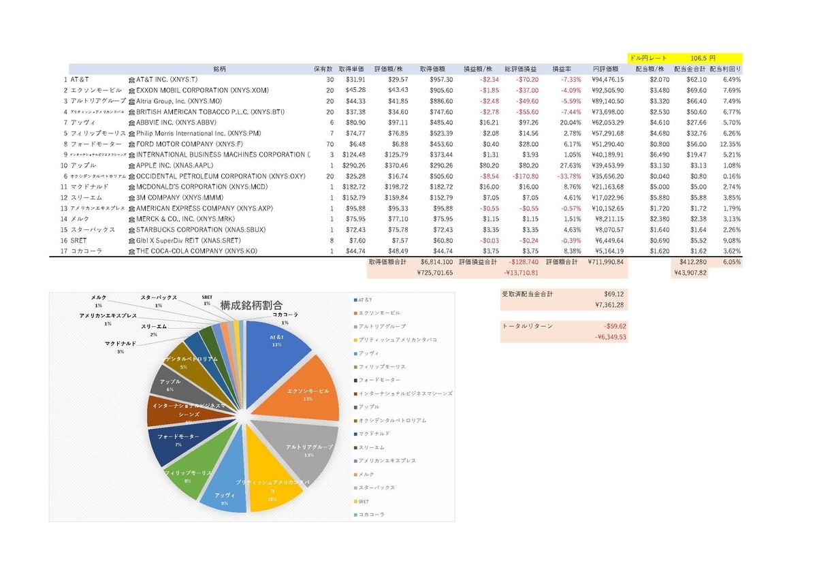Image resolution: width=817 pixels, height=578 pixels.
Task: Click the stock icon next to MCDONALD'S CORPORATION
Action: coord(131,187)
